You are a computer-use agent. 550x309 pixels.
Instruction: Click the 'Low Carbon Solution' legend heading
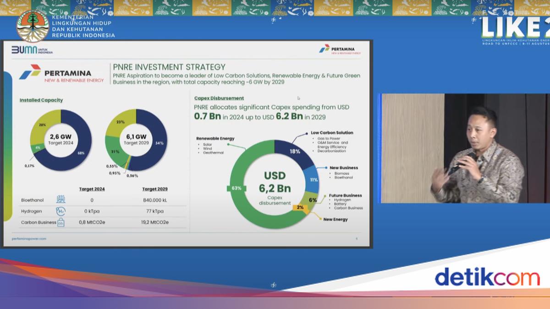pos(332,133)
